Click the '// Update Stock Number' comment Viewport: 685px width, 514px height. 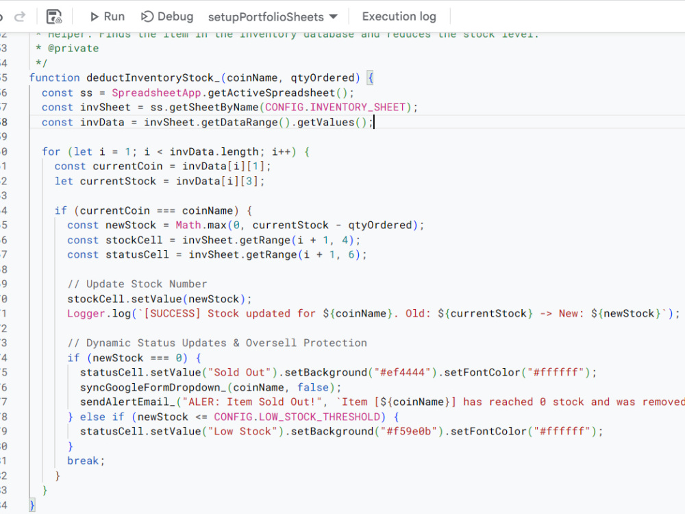pos(137,284)
